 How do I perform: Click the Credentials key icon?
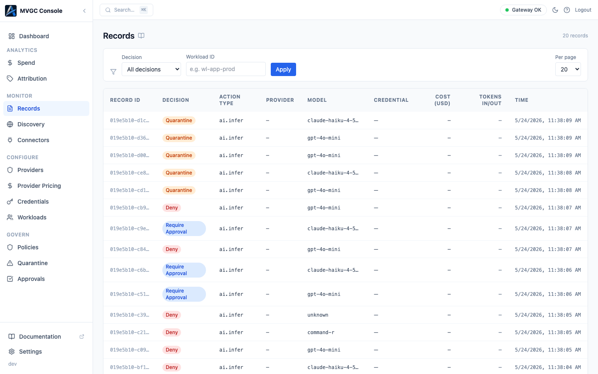coord(10,202)
